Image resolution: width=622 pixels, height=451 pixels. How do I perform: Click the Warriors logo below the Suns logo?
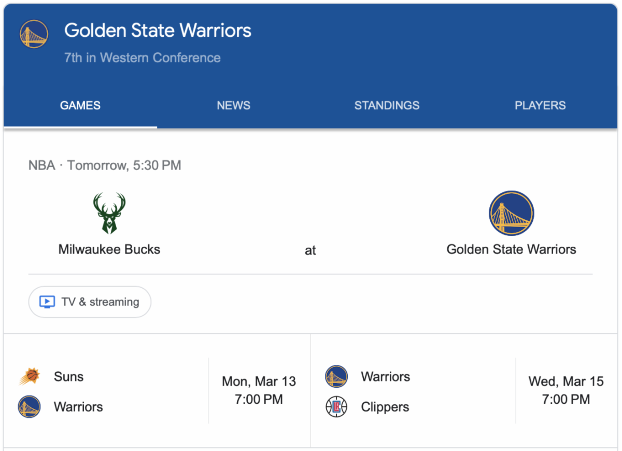point(30,407)
